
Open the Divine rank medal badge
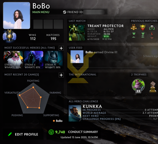(x=9, y=36)
